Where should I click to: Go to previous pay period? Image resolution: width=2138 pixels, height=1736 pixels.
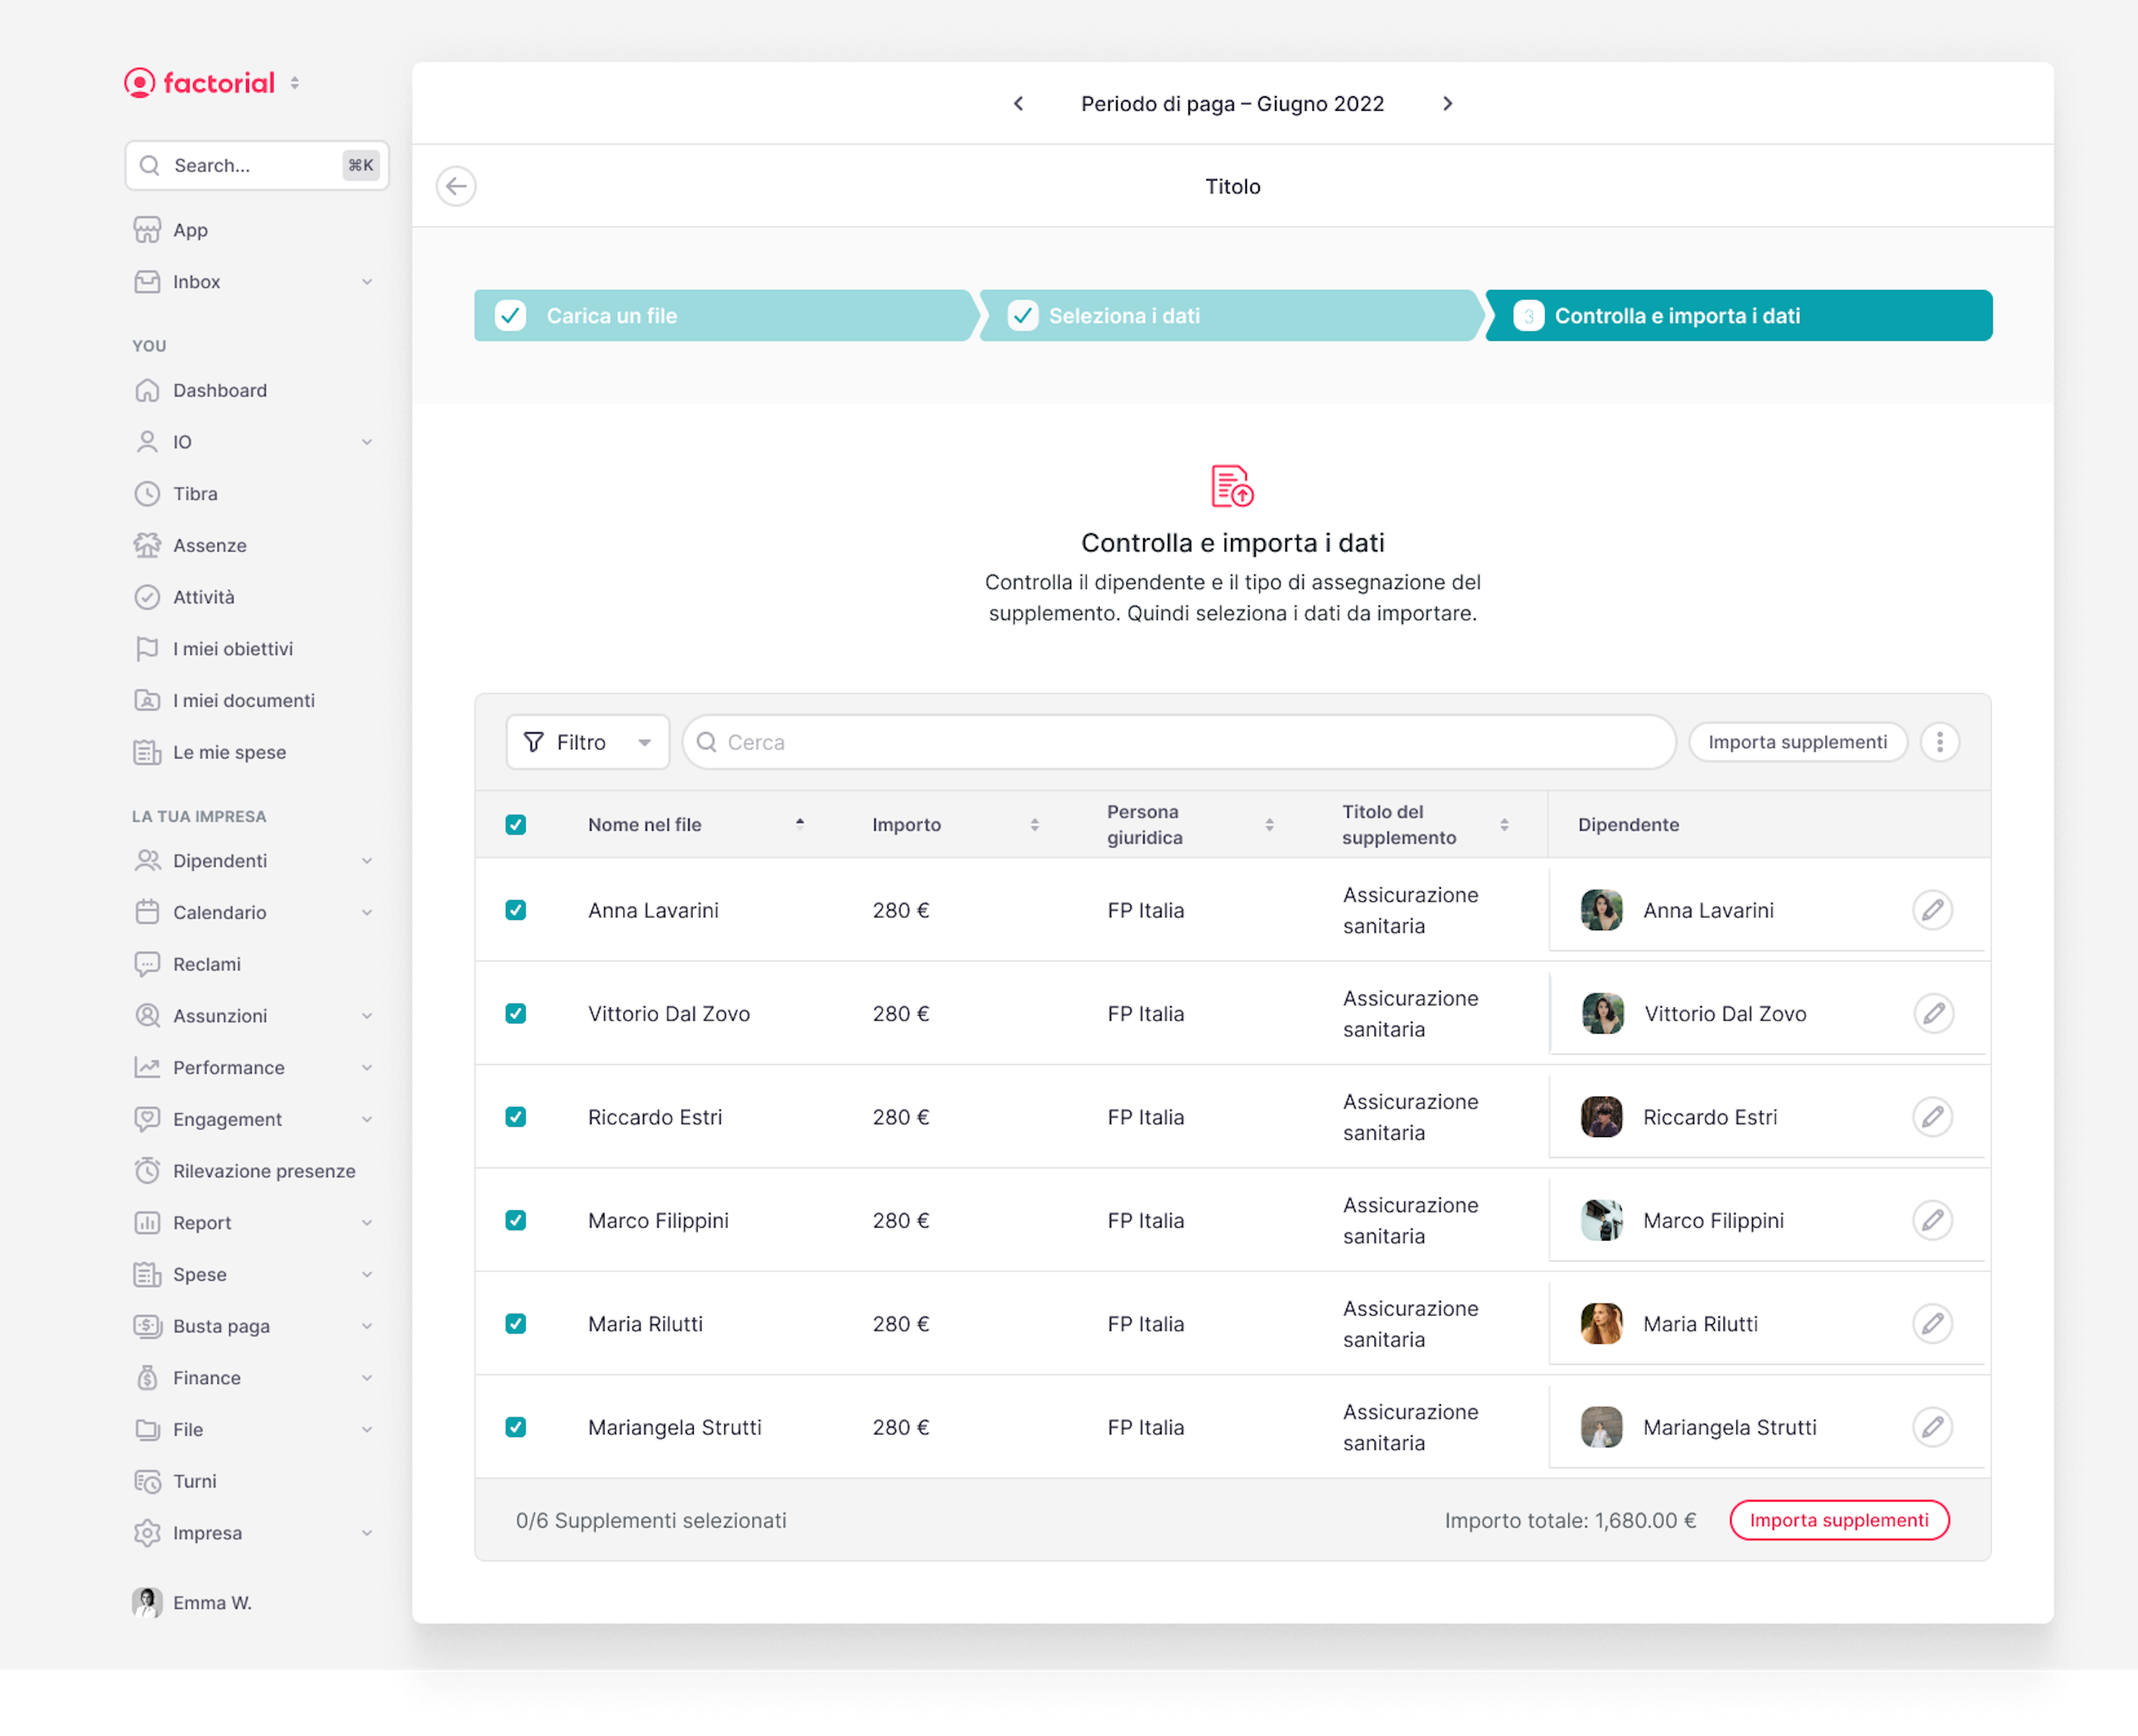coord(1018,104)
